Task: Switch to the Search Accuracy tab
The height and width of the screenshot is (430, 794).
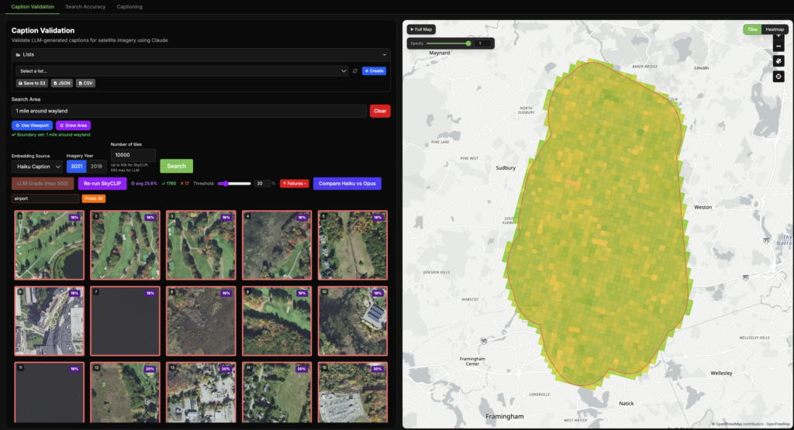Action: coord(85,6)
